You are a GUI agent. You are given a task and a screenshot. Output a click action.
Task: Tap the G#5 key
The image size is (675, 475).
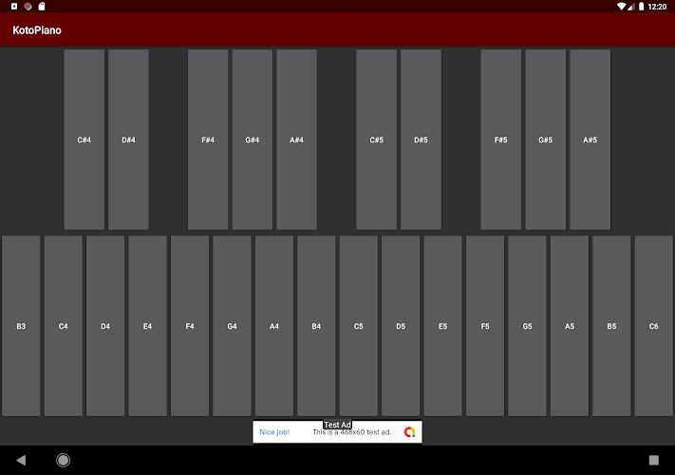546,140
